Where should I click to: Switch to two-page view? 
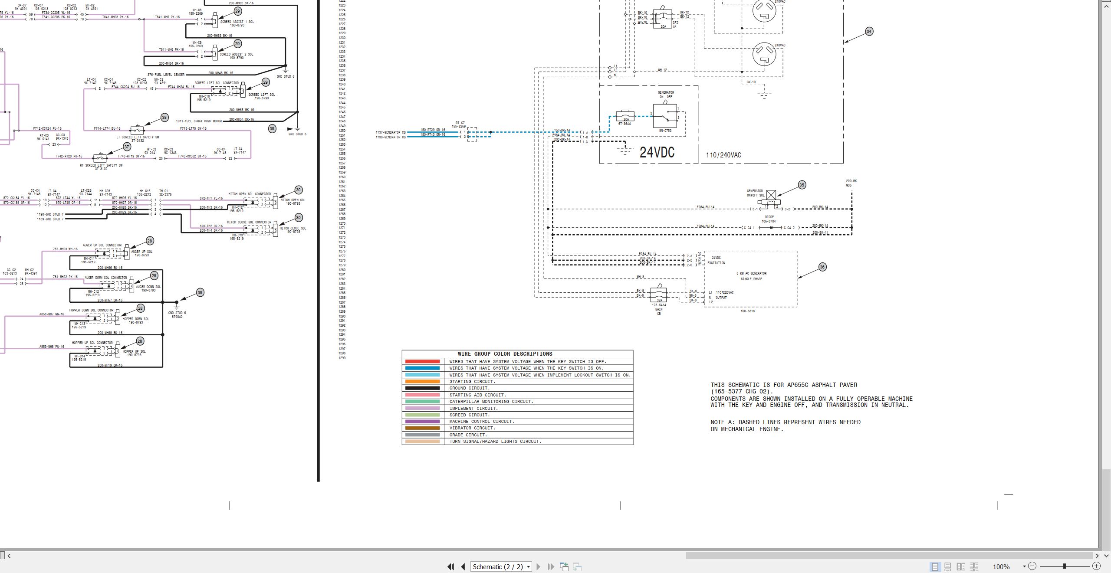(x=961, y=566)
